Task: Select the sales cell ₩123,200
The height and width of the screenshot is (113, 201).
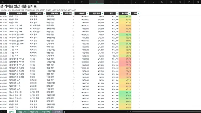Action: click(82, 35)
